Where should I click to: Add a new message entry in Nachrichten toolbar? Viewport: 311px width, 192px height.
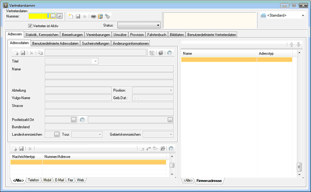pyautogui.click(x=14, y=149)
